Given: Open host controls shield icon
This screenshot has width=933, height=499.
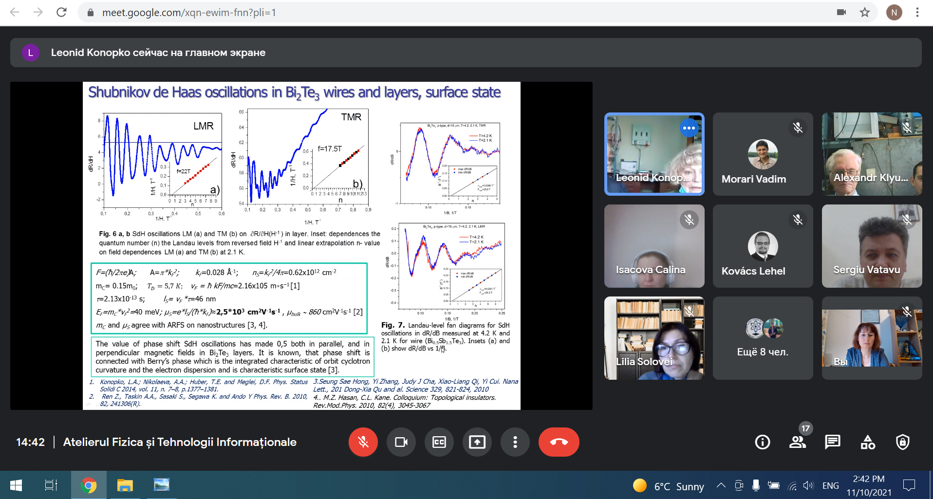Looking at the screenshot, I should 902,442.
